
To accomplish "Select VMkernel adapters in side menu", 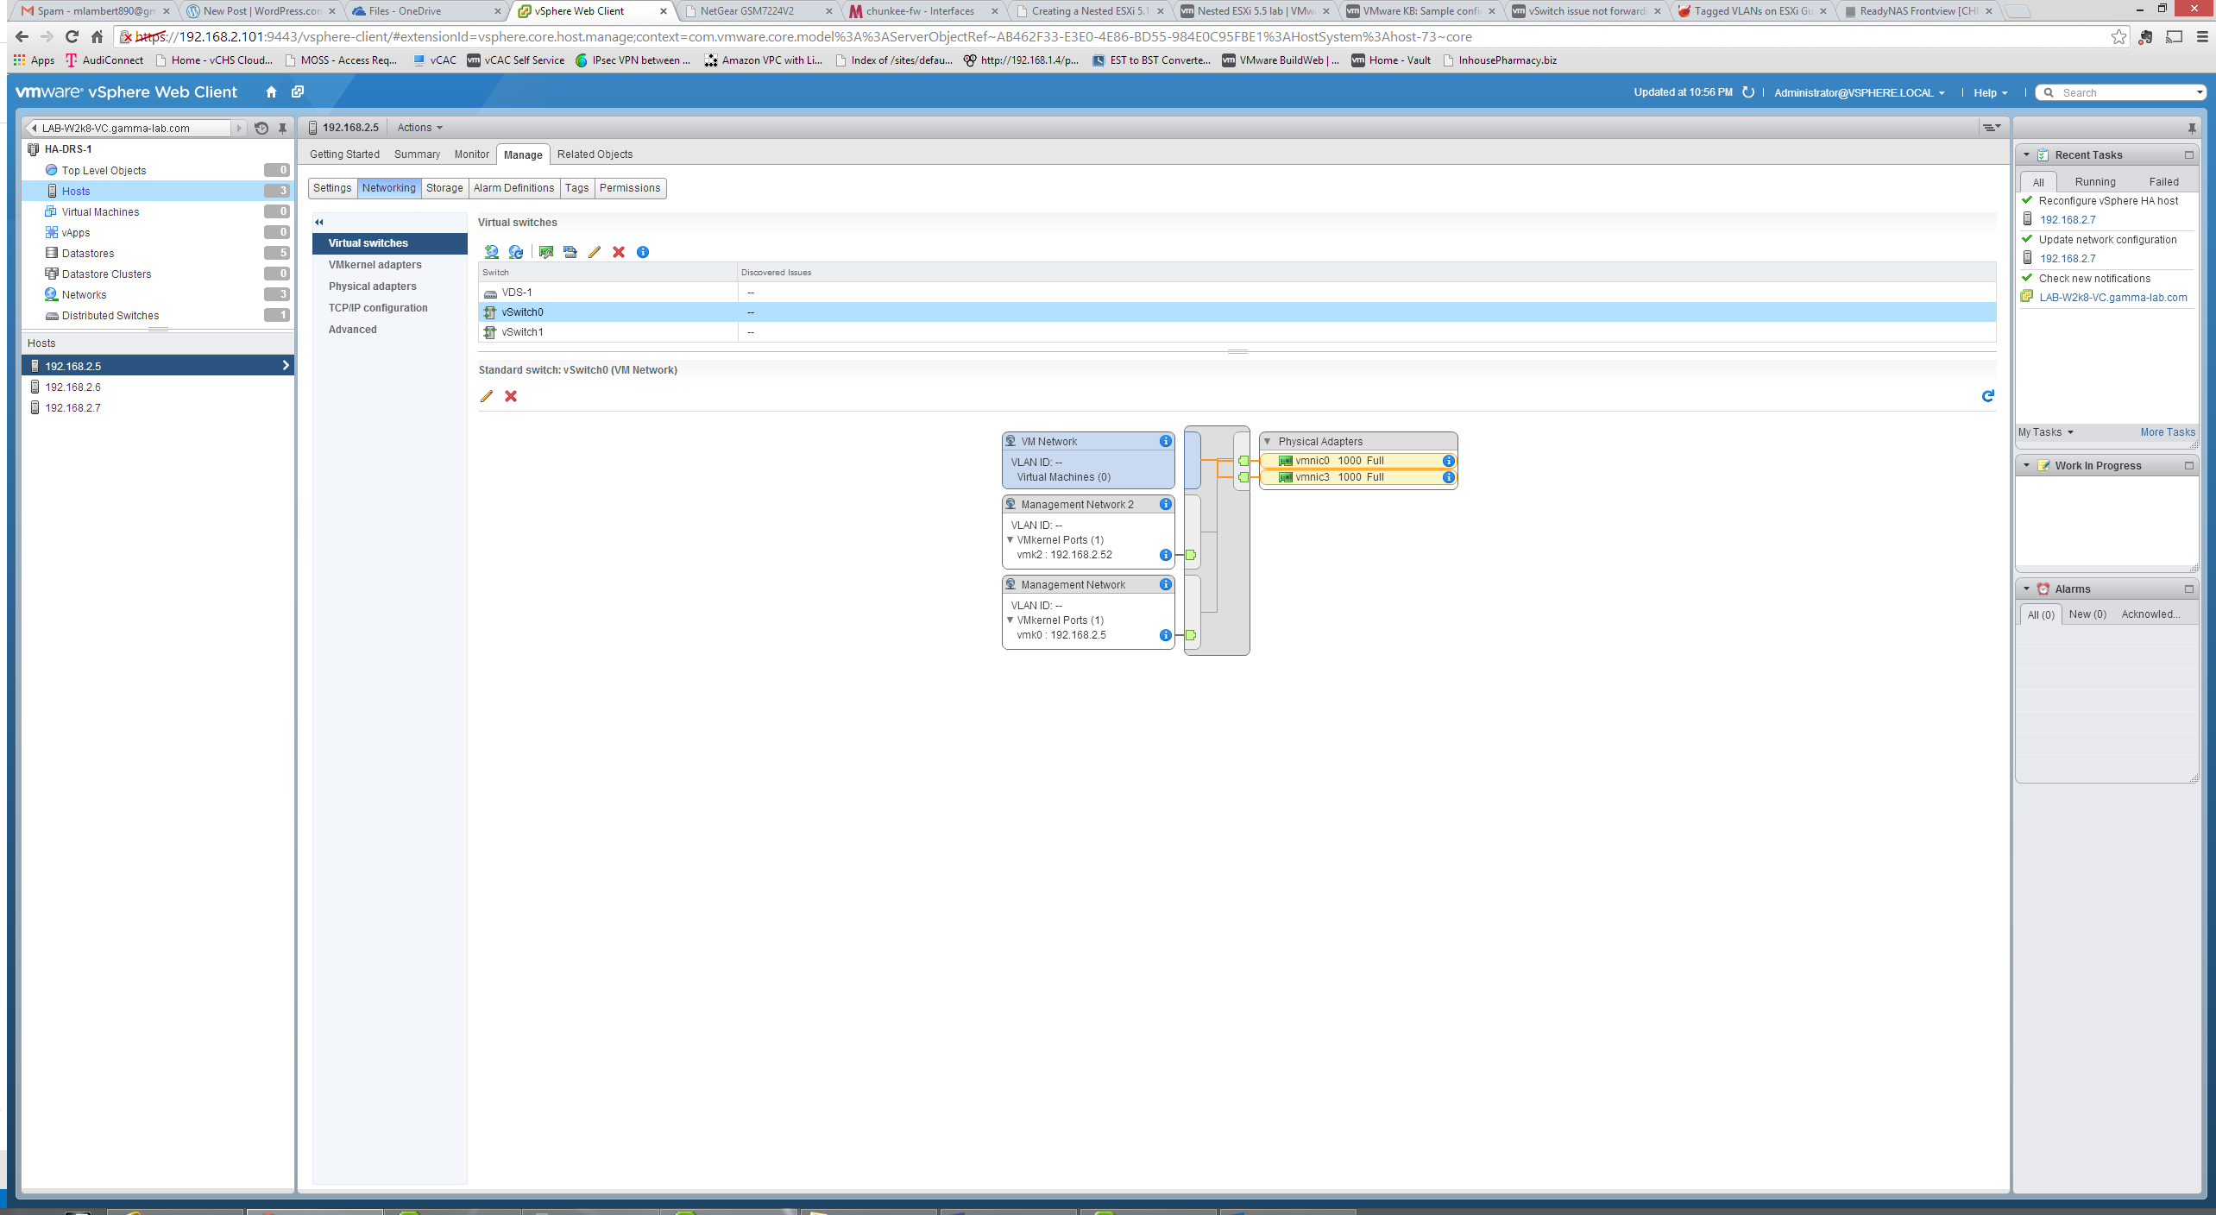I will 375,265.
